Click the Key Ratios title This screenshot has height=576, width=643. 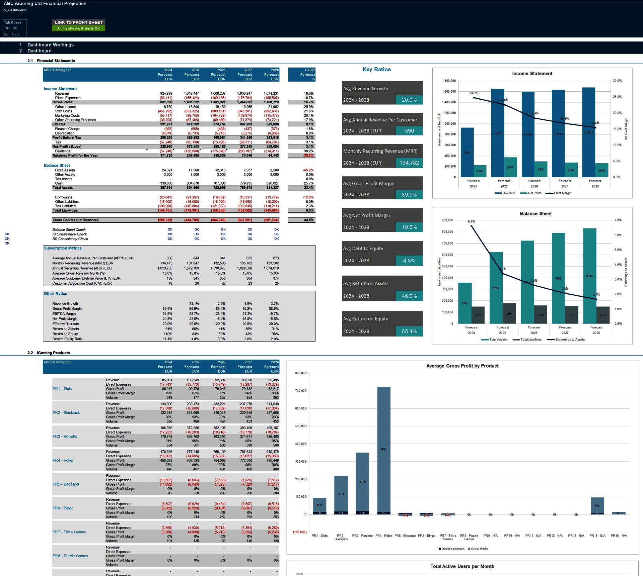point(376,69)
